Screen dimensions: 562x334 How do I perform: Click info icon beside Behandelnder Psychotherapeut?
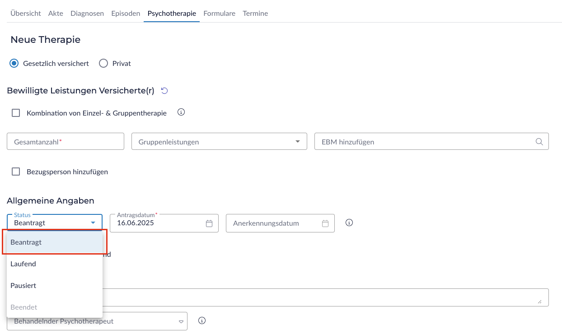[202, 320]
